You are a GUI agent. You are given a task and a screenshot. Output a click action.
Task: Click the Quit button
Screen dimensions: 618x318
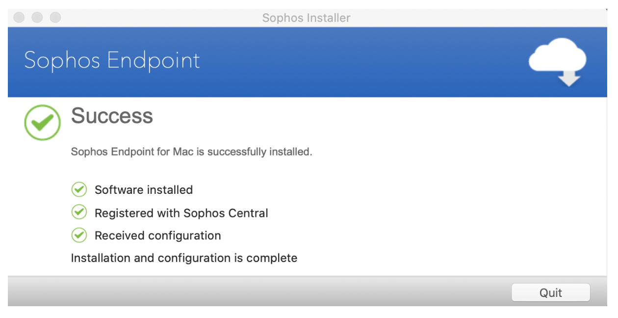pyautogui.click(x=550, y=292)
